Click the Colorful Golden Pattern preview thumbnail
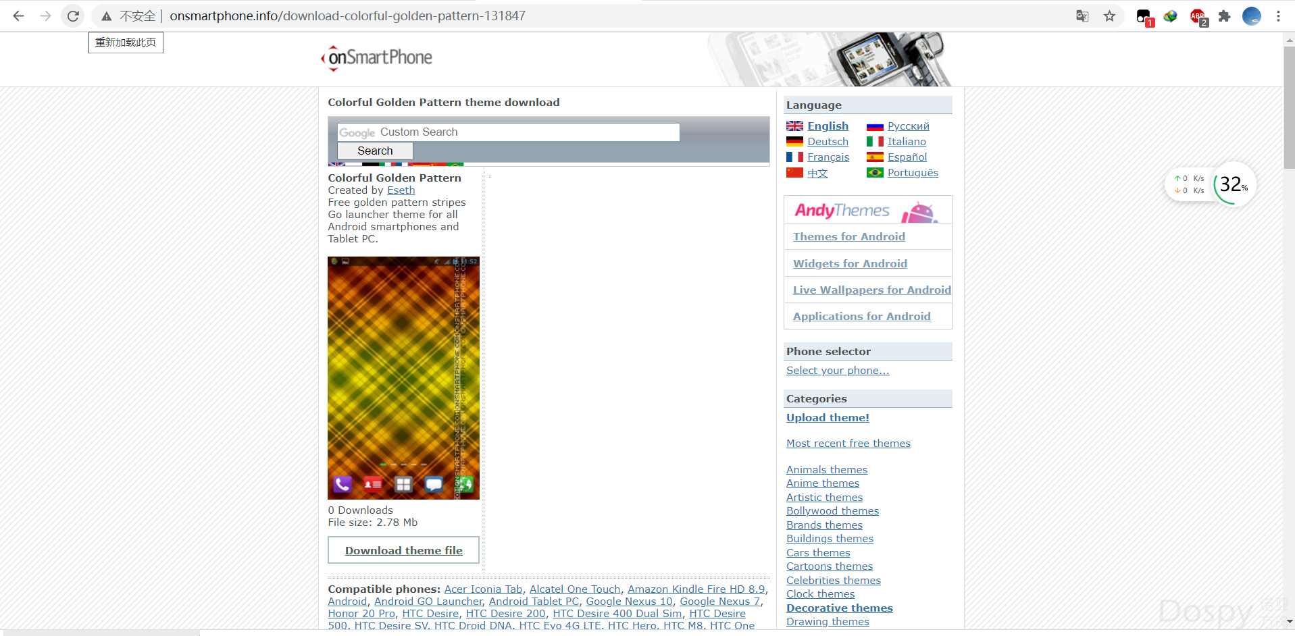Image resolution: width=1295 pixels, height=636 pixels. (403, 378)
